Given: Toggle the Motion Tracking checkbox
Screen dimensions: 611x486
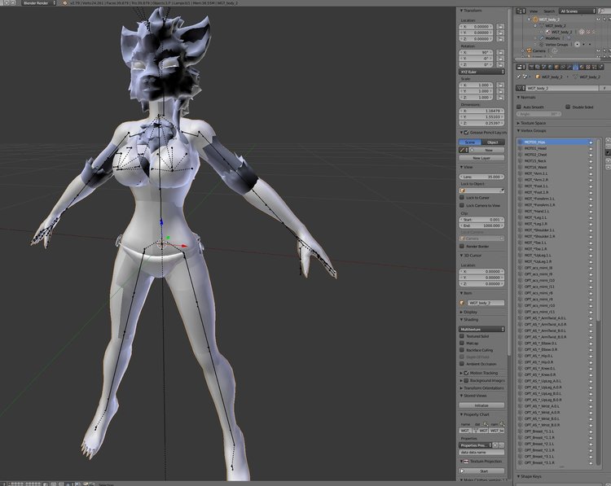Looking at the screenshot, I should (x=466, y=373).
